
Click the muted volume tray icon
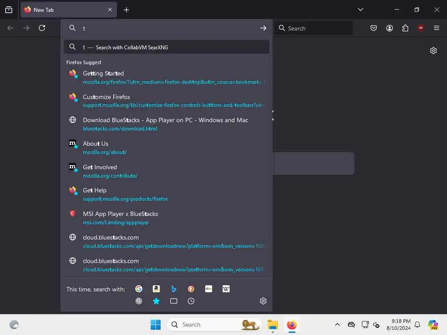pos(376,325)
